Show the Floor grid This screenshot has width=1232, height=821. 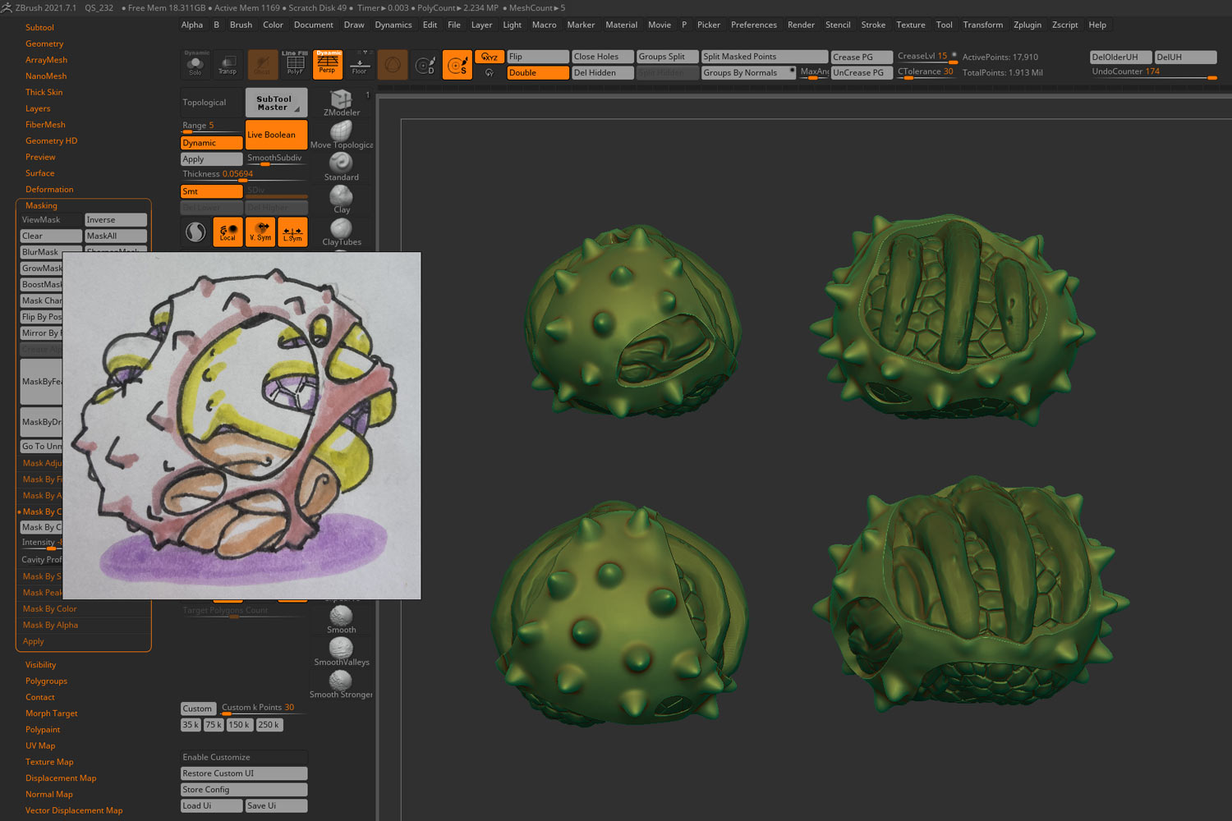pos(359,65)
